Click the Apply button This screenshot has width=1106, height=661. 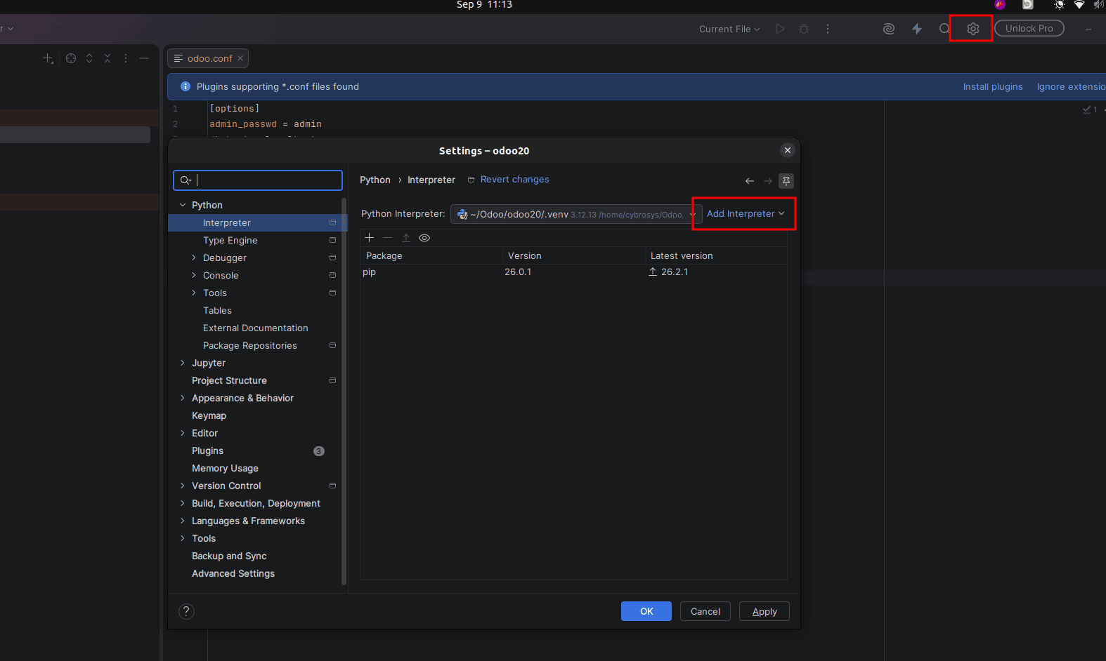[x=764, y=611]
